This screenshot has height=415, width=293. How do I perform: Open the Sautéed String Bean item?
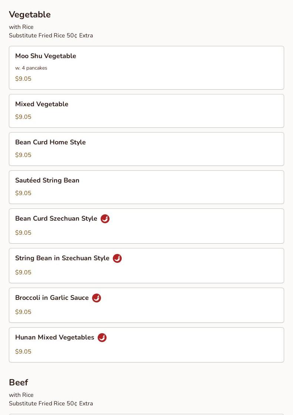coord(47,180)
